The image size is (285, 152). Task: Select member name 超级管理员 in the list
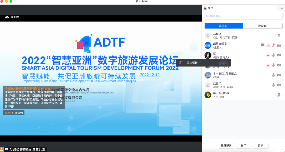(x=220, y=44)
